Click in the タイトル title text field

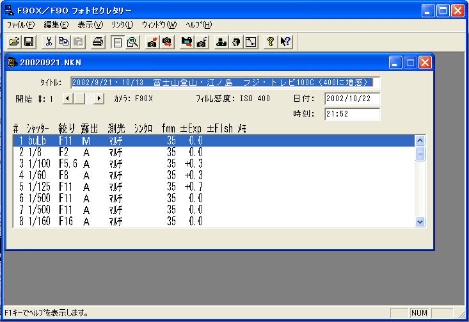tap(225, 83)
